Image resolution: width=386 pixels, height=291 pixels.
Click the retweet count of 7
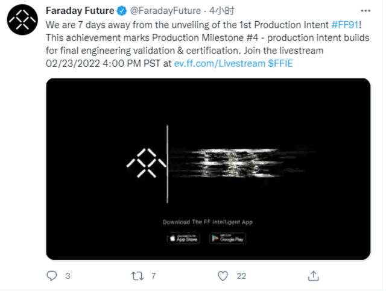[154, 276]
